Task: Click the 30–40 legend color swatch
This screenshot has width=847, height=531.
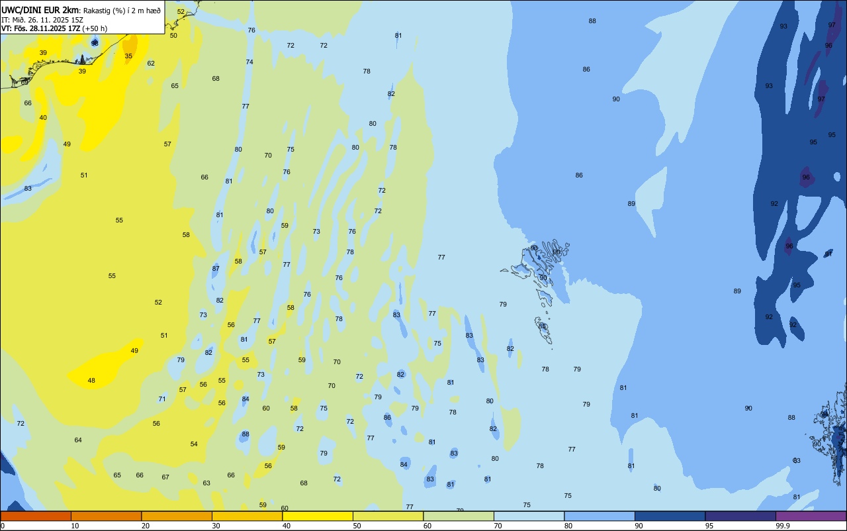Action: pos(247,516)
